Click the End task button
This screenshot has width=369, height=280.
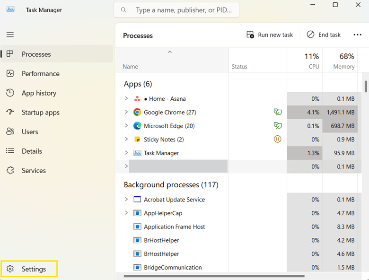(324, 35)
